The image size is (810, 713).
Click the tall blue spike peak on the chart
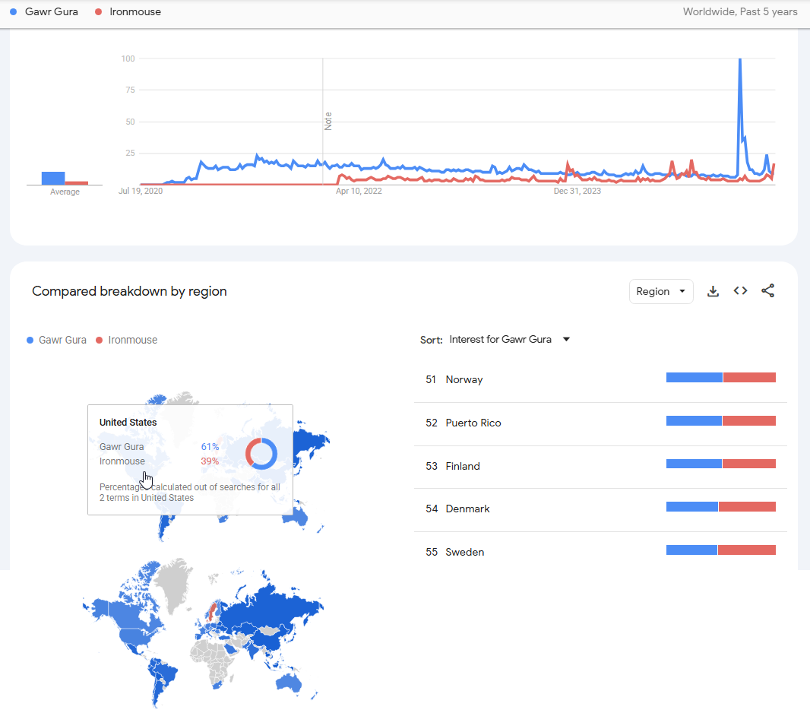740,60
